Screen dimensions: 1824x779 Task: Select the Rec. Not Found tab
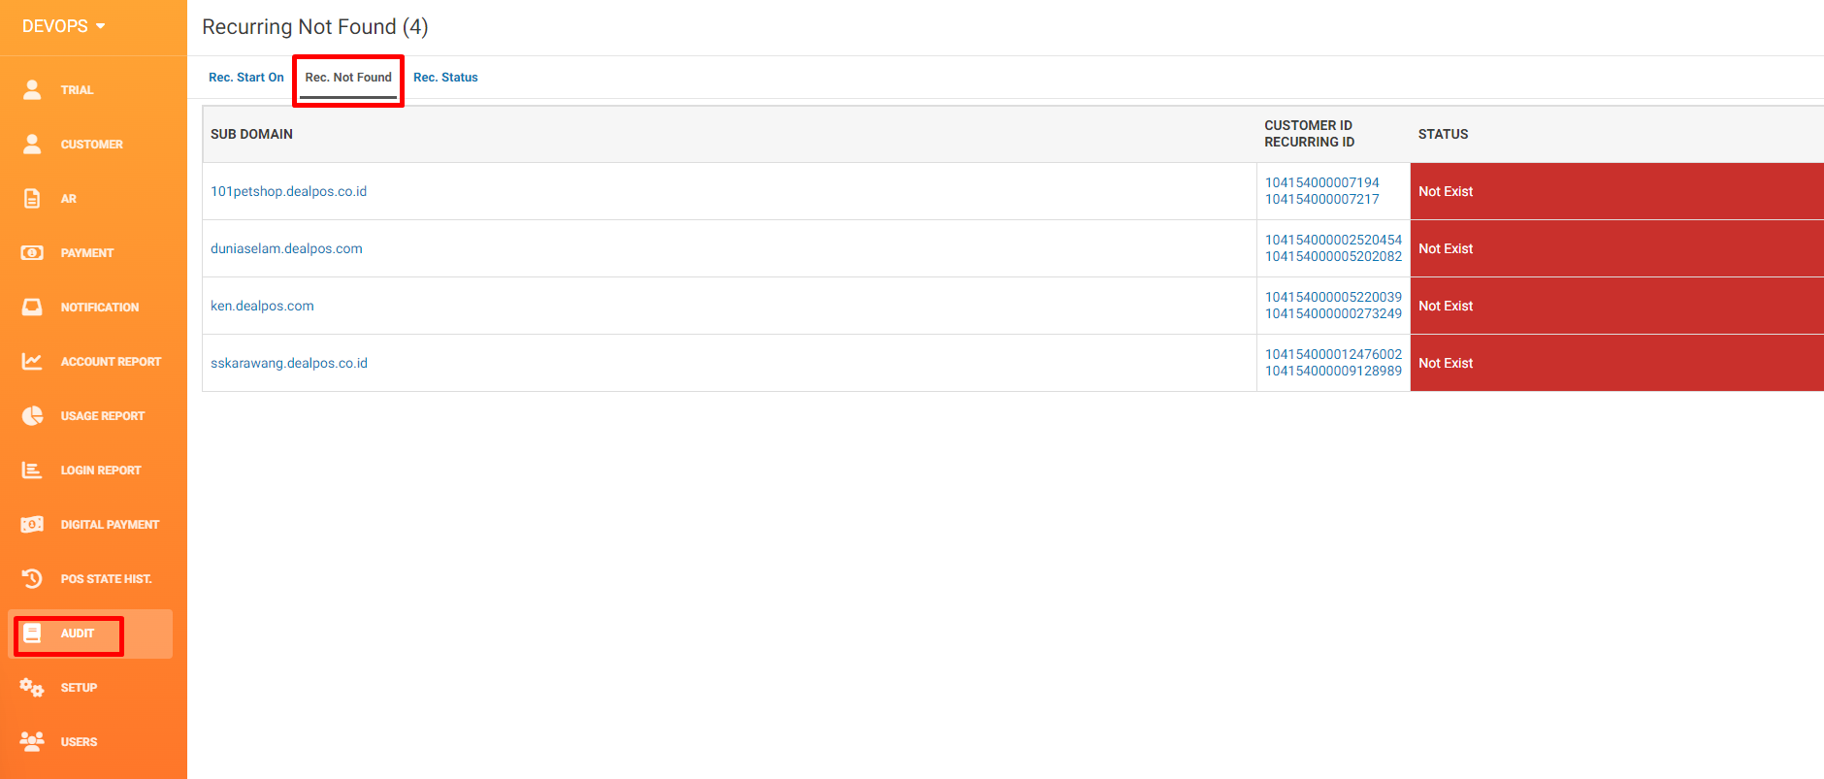(x=348, y=78)
